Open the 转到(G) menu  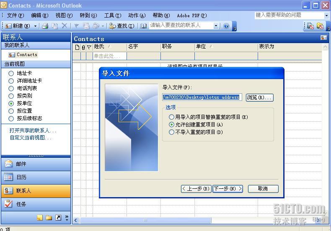[x=88, y=15]
